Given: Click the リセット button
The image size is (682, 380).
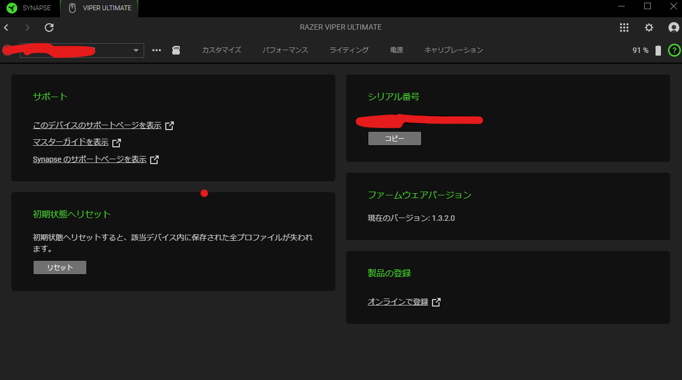Looking at the screenshot, I should pyautogui.click(x=60, y=268).
